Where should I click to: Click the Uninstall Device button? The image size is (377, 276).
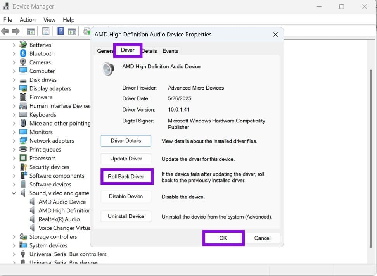pyautogui.click(x=126, y=216)
